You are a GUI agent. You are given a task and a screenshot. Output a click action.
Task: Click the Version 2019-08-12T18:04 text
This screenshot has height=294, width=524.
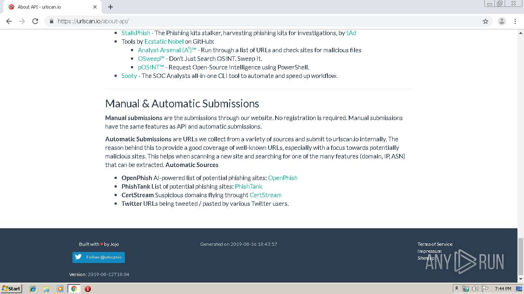[99, 274]
